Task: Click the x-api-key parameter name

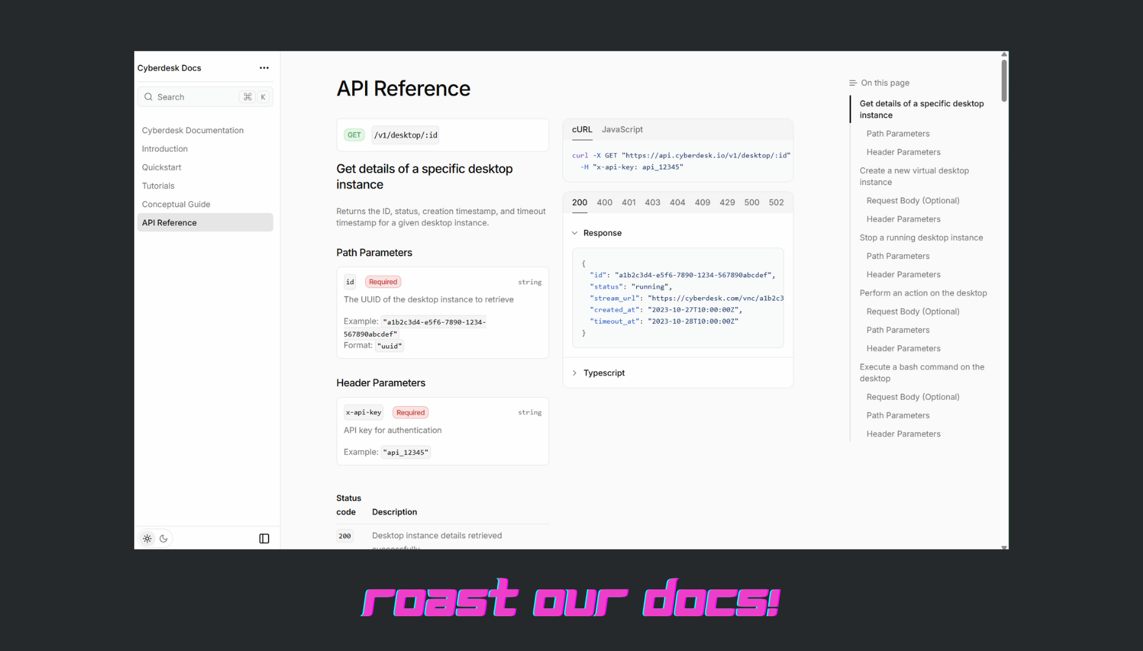Action: [x=363, y=412]
